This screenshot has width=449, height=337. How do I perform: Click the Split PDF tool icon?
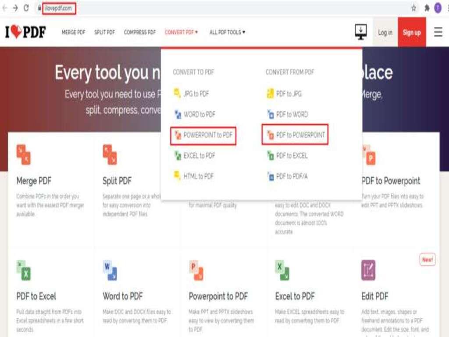(110, 155)
